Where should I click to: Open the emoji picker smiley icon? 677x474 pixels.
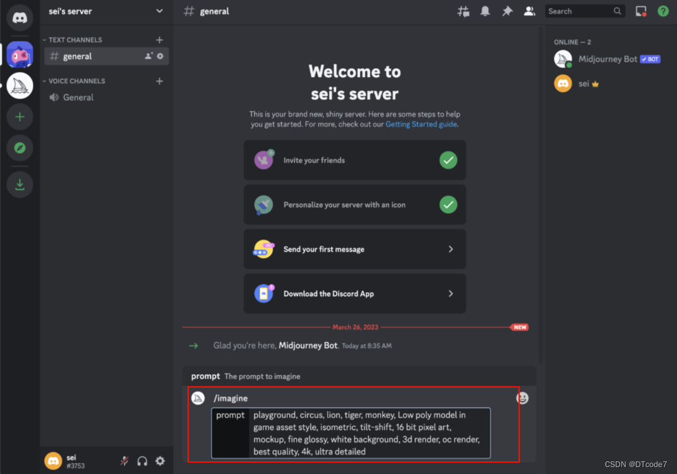coord(522,398)
